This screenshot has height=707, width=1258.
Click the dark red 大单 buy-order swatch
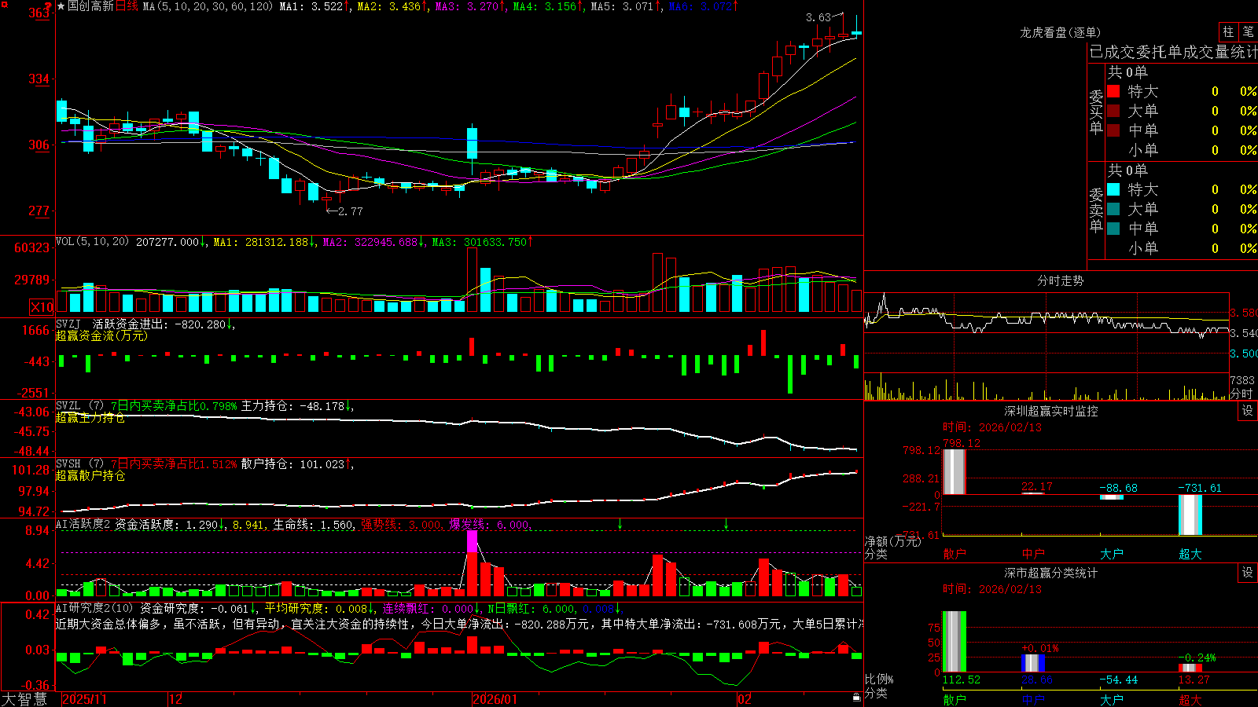click(x=1113, y=111)
